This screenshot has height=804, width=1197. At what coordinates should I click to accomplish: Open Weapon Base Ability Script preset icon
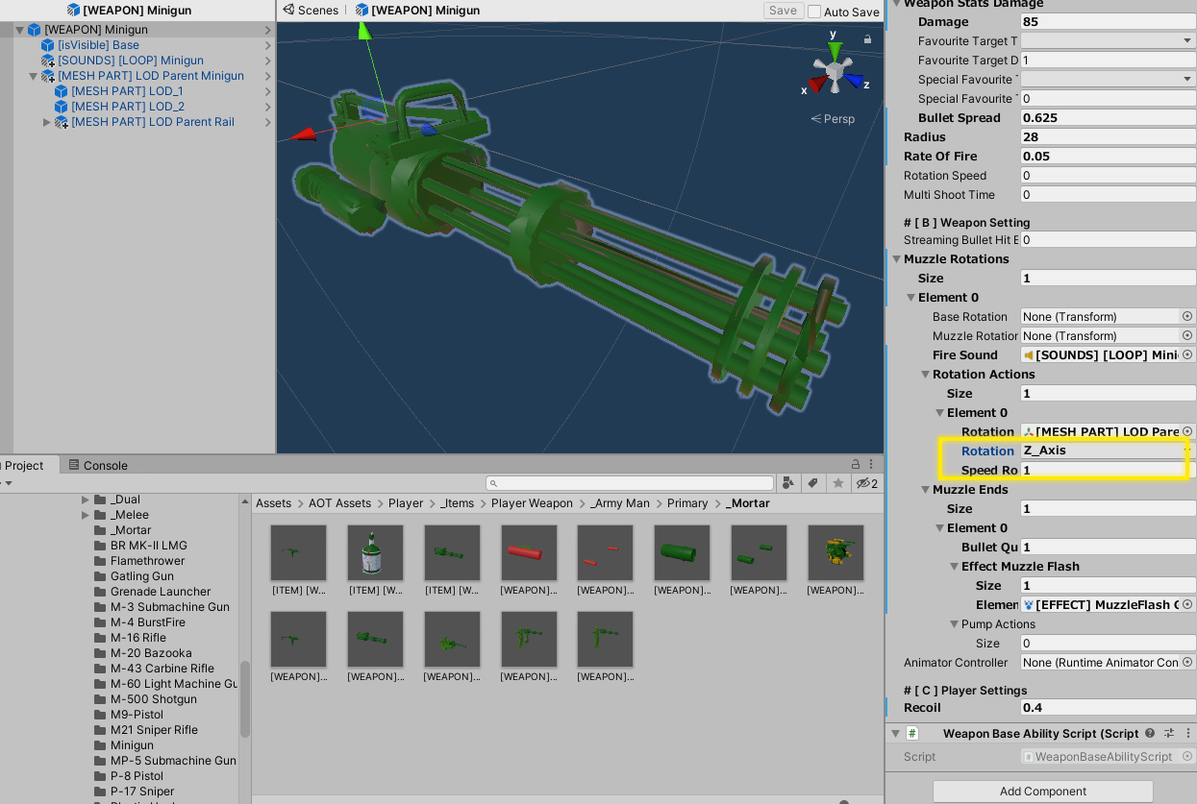click(x=1170, y=733)
